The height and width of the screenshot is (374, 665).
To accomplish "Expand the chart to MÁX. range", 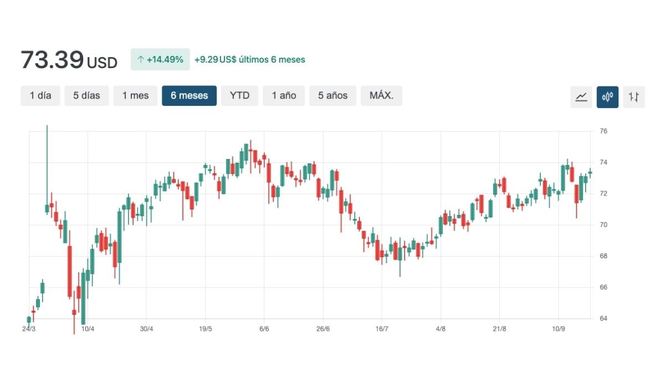I will [x=381, y=95].
